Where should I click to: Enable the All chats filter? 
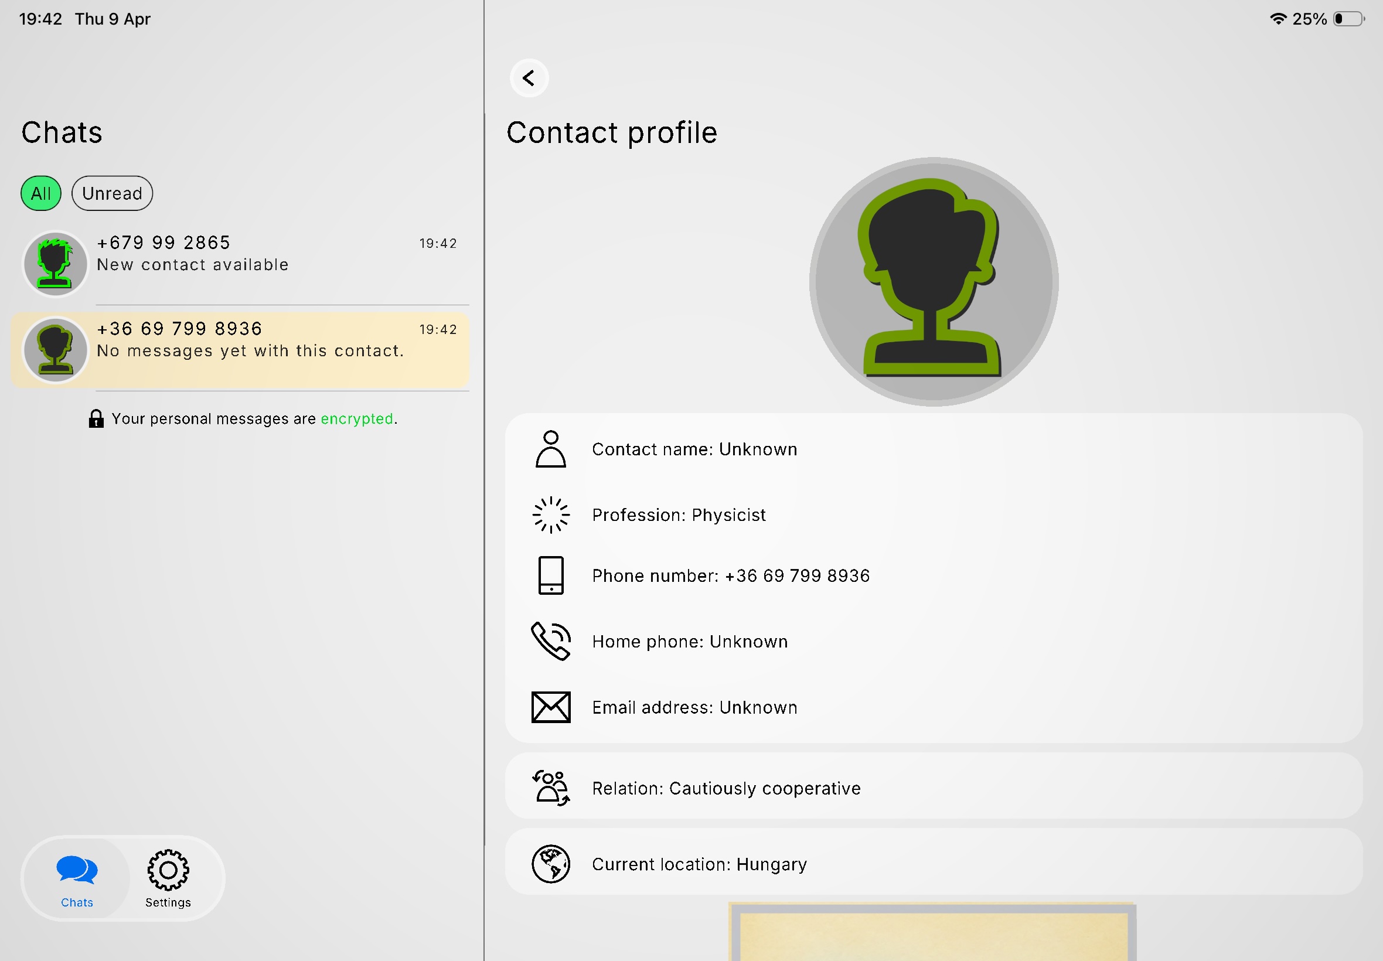coord(40,193)
